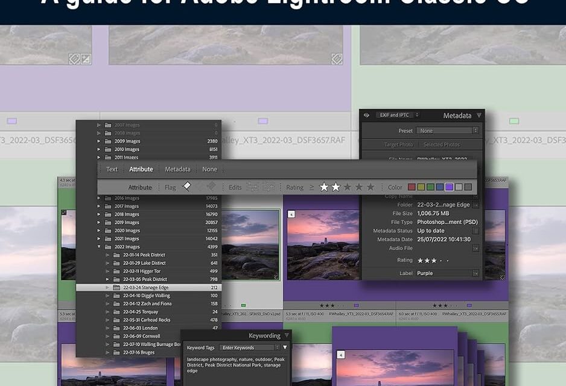The width and height of the screenshot is (566, 386).
Task: Click the three-star rating in Metadata panel
Action: pos(427,260)
